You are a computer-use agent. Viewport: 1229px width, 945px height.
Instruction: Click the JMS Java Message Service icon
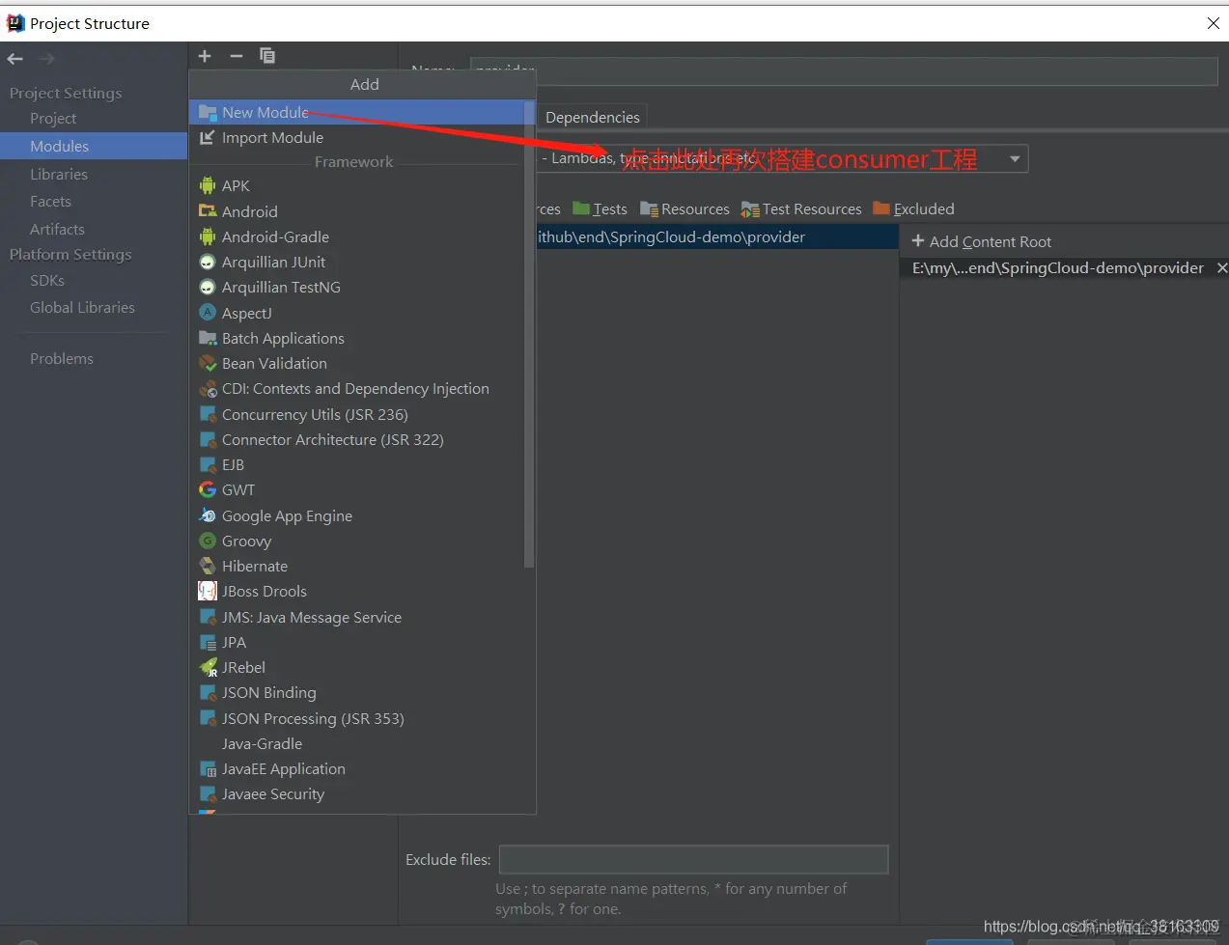pyautogui.click(x=207, y=617)
